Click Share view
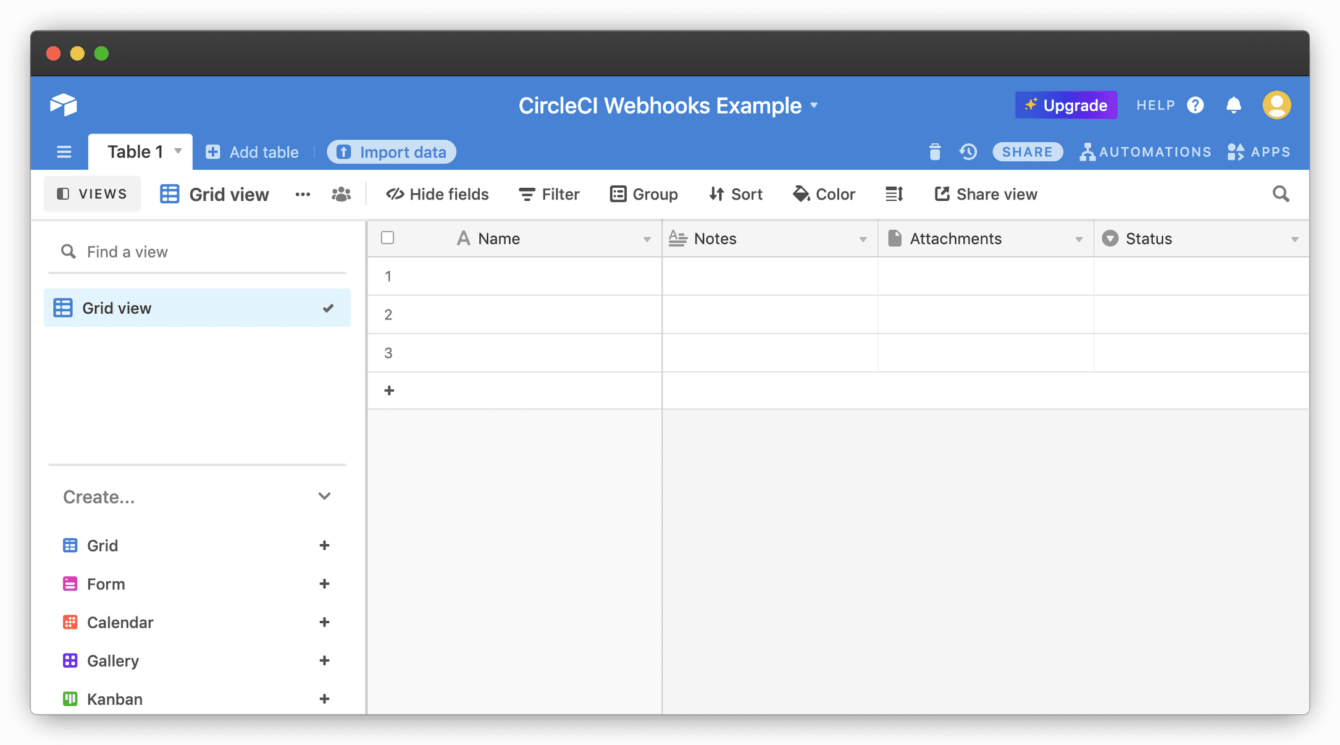The image size is (1340, 745). point(986,195)
